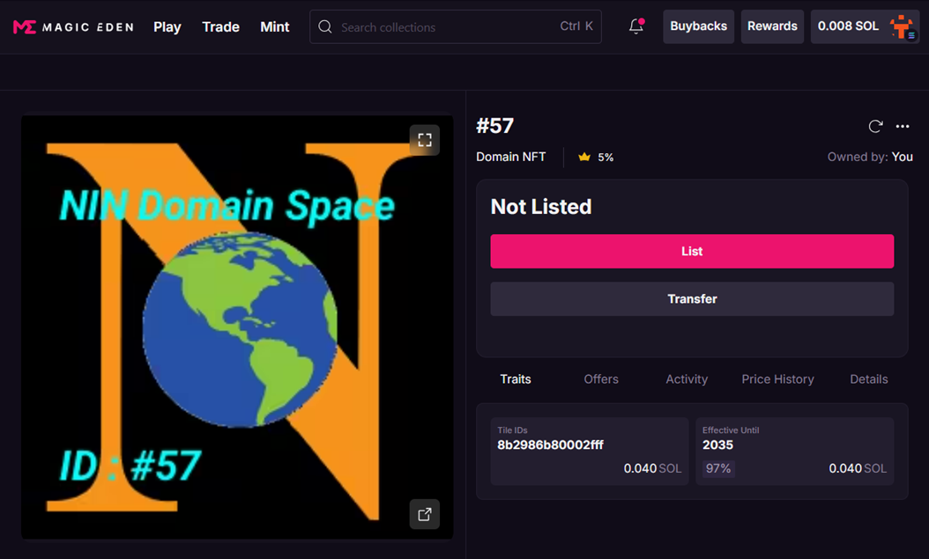
Task: Open the three-dot more options menu
Action: click(903, 126)
